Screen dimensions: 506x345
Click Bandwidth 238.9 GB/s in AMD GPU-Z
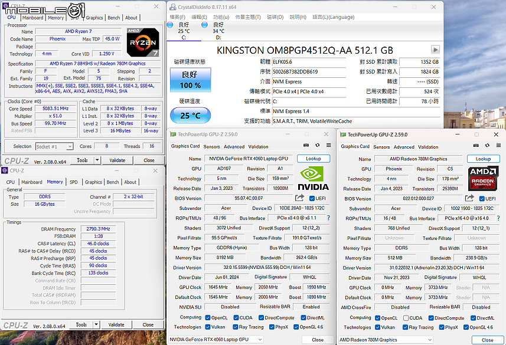[x=476, y=258]
